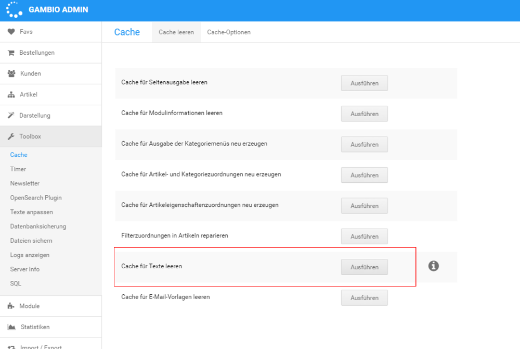Click the info icon beside Cache für Texte leeren
The height and width of the screenshot is (349, 520).
pyautogui.click(x=434, y=266)
